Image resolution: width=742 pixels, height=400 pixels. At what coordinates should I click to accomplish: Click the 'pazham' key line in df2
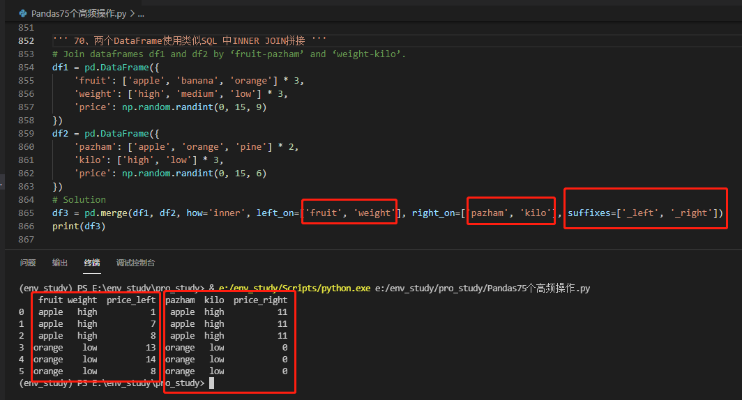tap(186, 146)
